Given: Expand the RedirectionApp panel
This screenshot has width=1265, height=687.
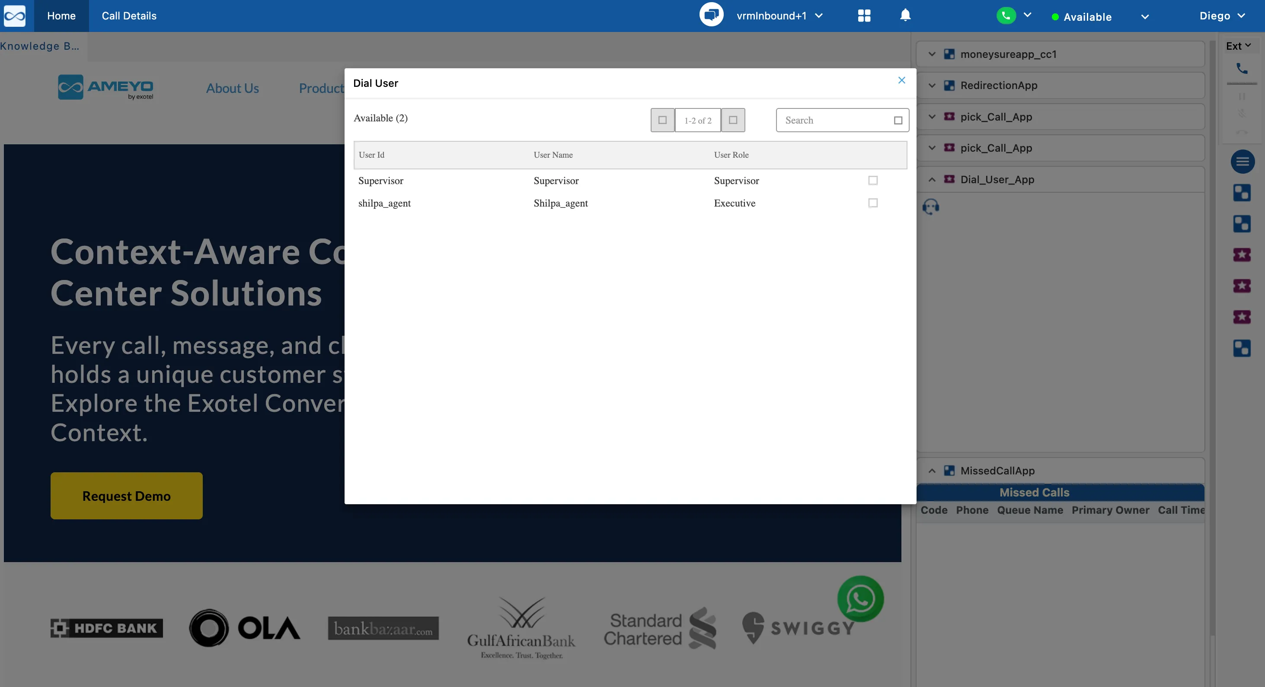Looking at the screenshot, I should (x=932, y=86).
